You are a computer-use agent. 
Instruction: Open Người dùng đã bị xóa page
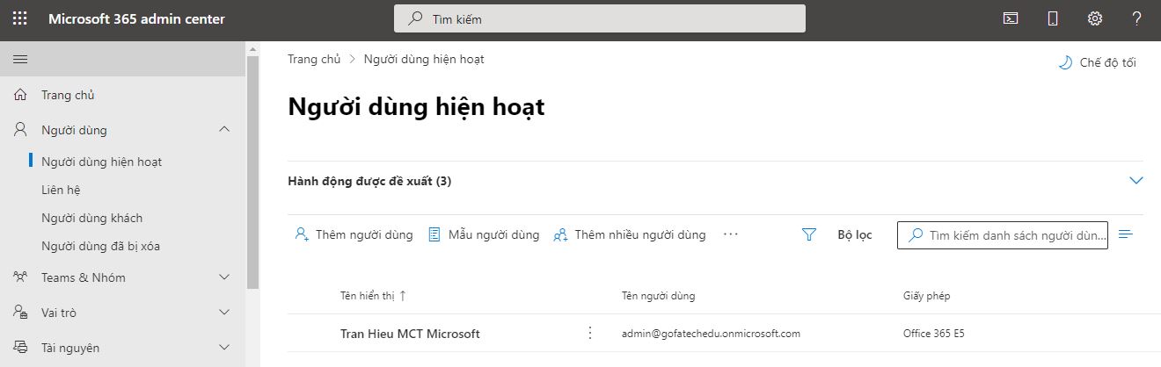100,246
